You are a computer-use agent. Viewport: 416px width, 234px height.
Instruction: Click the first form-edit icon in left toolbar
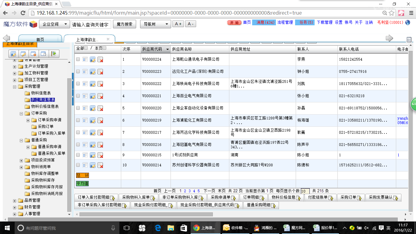tap(13, 54)
